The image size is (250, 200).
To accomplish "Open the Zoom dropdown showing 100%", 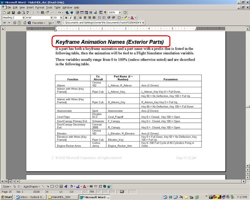I will click(x=120, y=12).
